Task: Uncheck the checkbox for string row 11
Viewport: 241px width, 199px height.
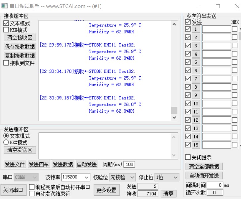Action: [188, 112]
